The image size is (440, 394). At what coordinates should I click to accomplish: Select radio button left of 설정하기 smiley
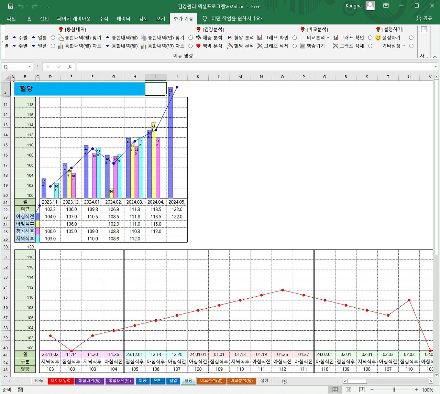click(x=370, y=38)
